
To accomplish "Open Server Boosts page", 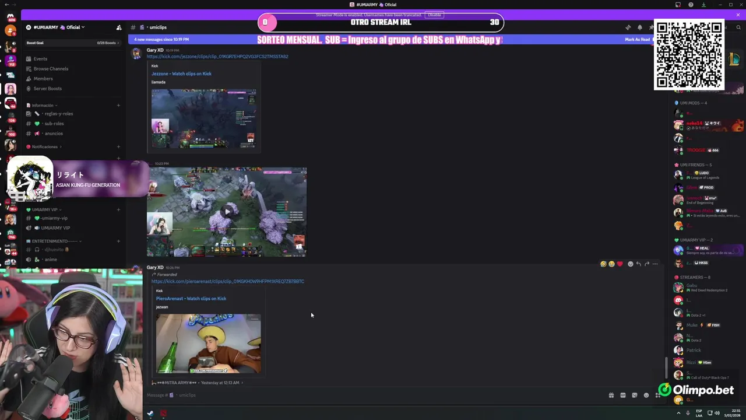I will [47, 89].
